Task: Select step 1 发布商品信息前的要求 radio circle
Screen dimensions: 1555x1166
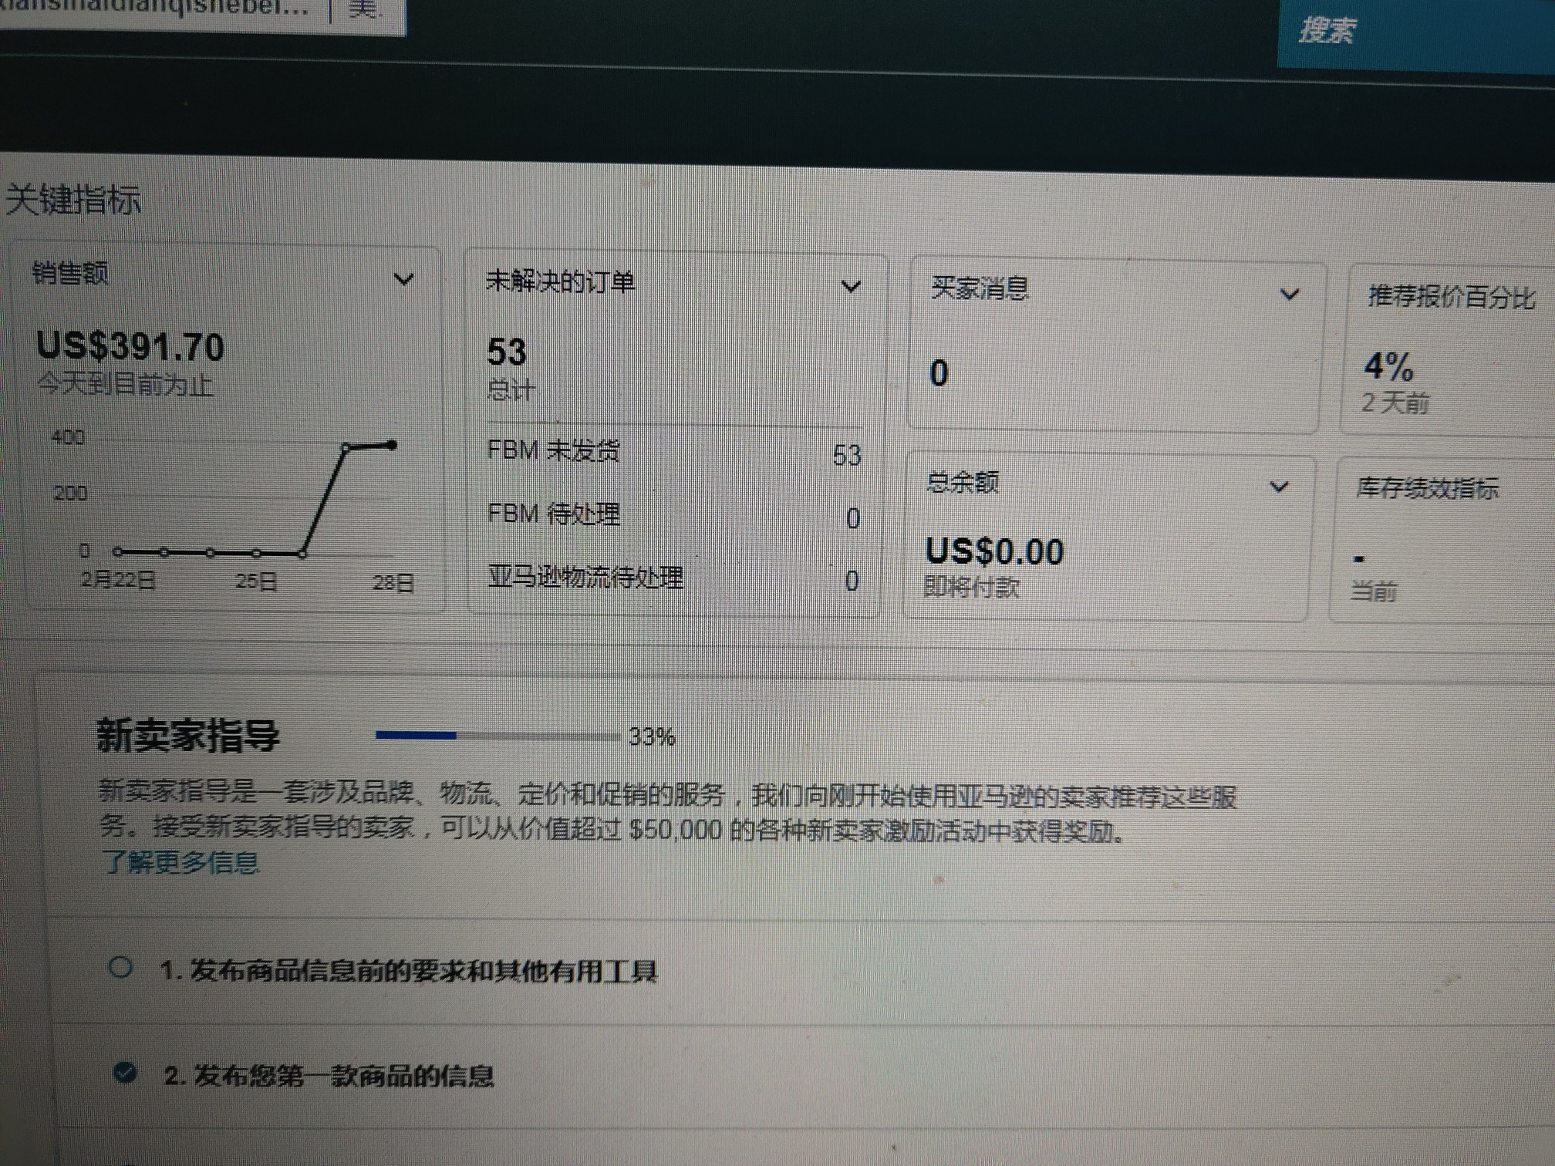Action: (x=120, y=967)
